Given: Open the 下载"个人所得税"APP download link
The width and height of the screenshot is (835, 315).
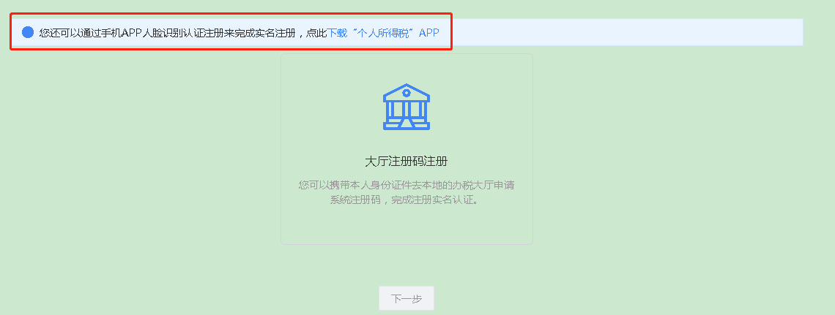Looking at the screenshot, I should (x=382, y=32).
